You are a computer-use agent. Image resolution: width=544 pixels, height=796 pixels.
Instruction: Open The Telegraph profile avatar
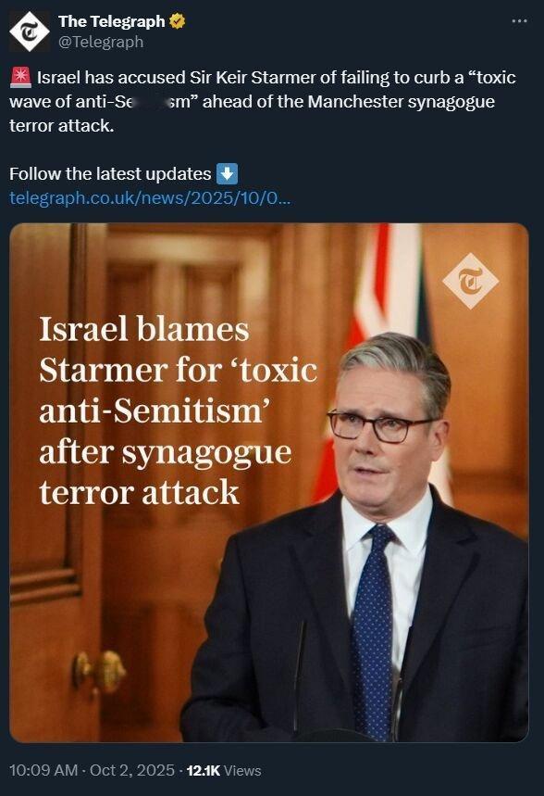[x=30, y=32]
